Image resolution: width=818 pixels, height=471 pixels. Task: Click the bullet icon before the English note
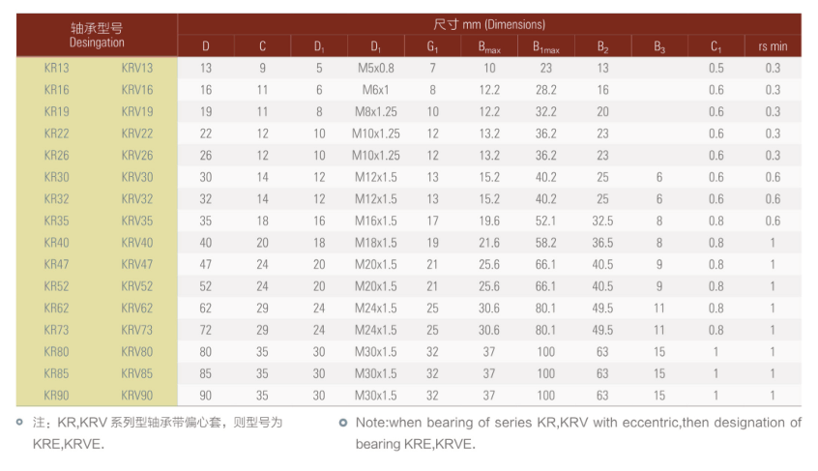pos(343,422)
